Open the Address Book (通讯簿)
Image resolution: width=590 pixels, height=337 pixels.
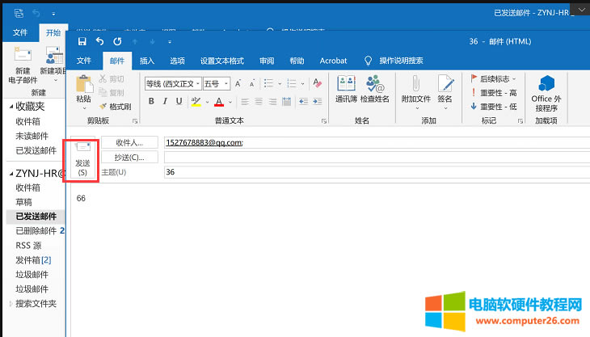(346, 88)
